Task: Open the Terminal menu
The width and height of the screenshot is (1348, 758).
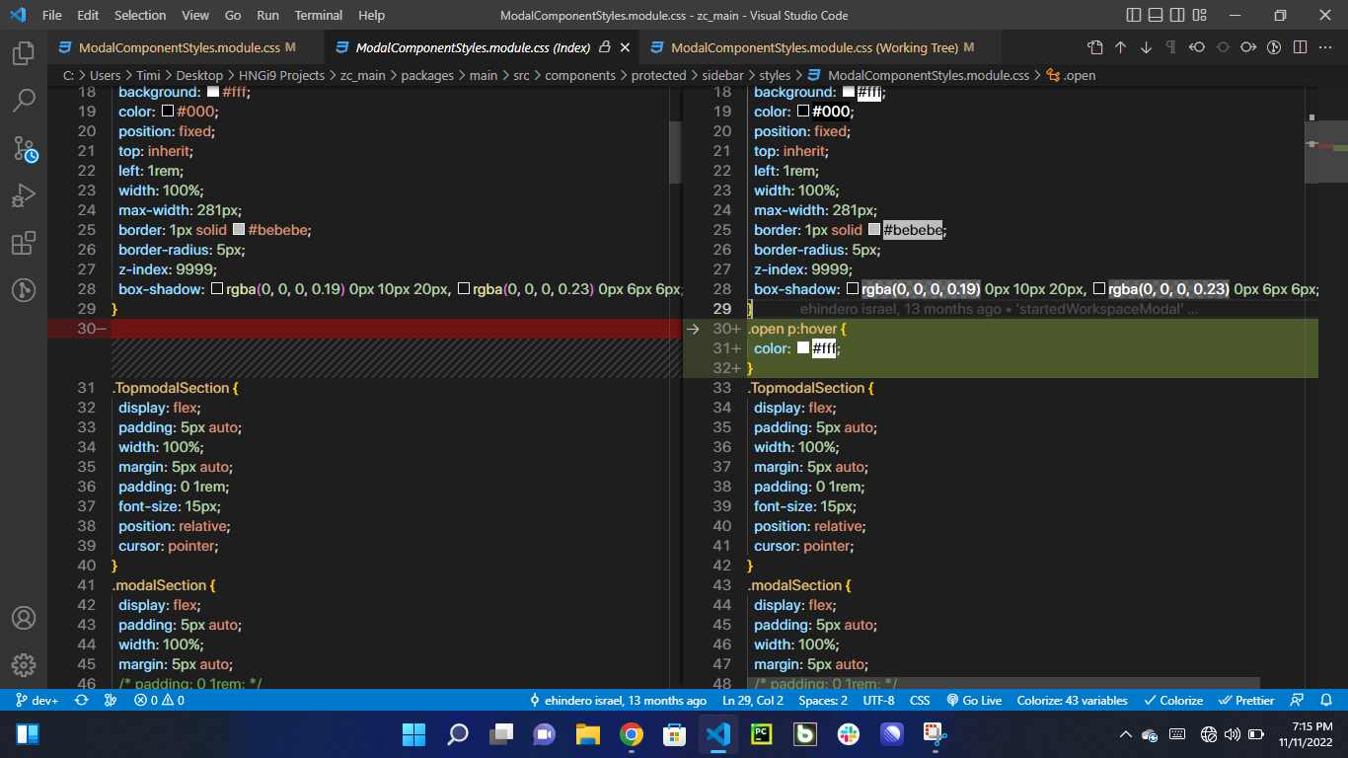Action: [x=318, y=15]
